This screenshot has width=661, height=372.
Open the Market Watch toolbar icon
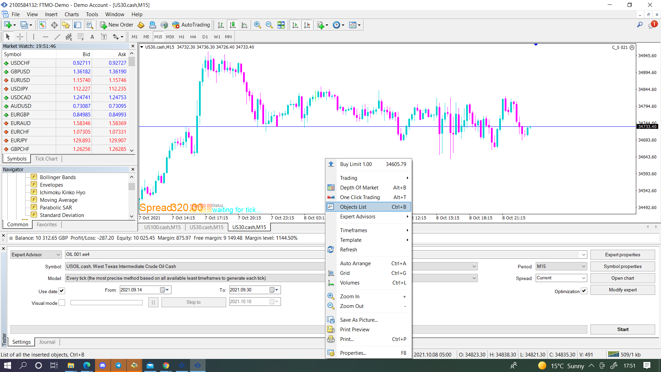42,25
